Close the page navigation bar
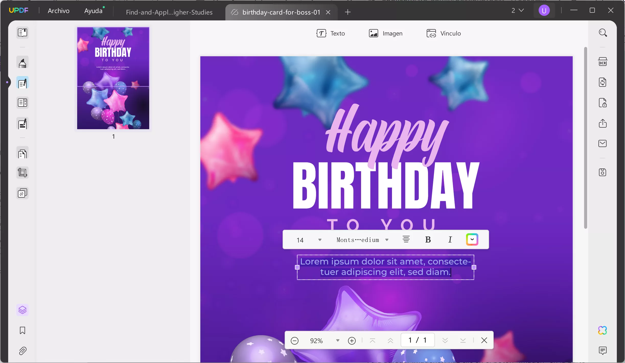625x363 pixels. click(484, 340)
